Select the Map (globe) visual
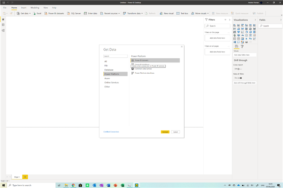Viewport: 283px width, 188px height. [235, 36]
